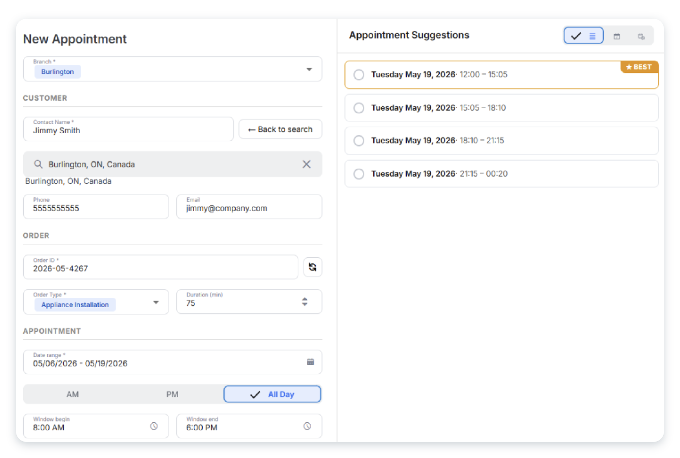The width and height of the screenshot is (680, 458).
Task: Edit the Phone number field
Action: 96,207
